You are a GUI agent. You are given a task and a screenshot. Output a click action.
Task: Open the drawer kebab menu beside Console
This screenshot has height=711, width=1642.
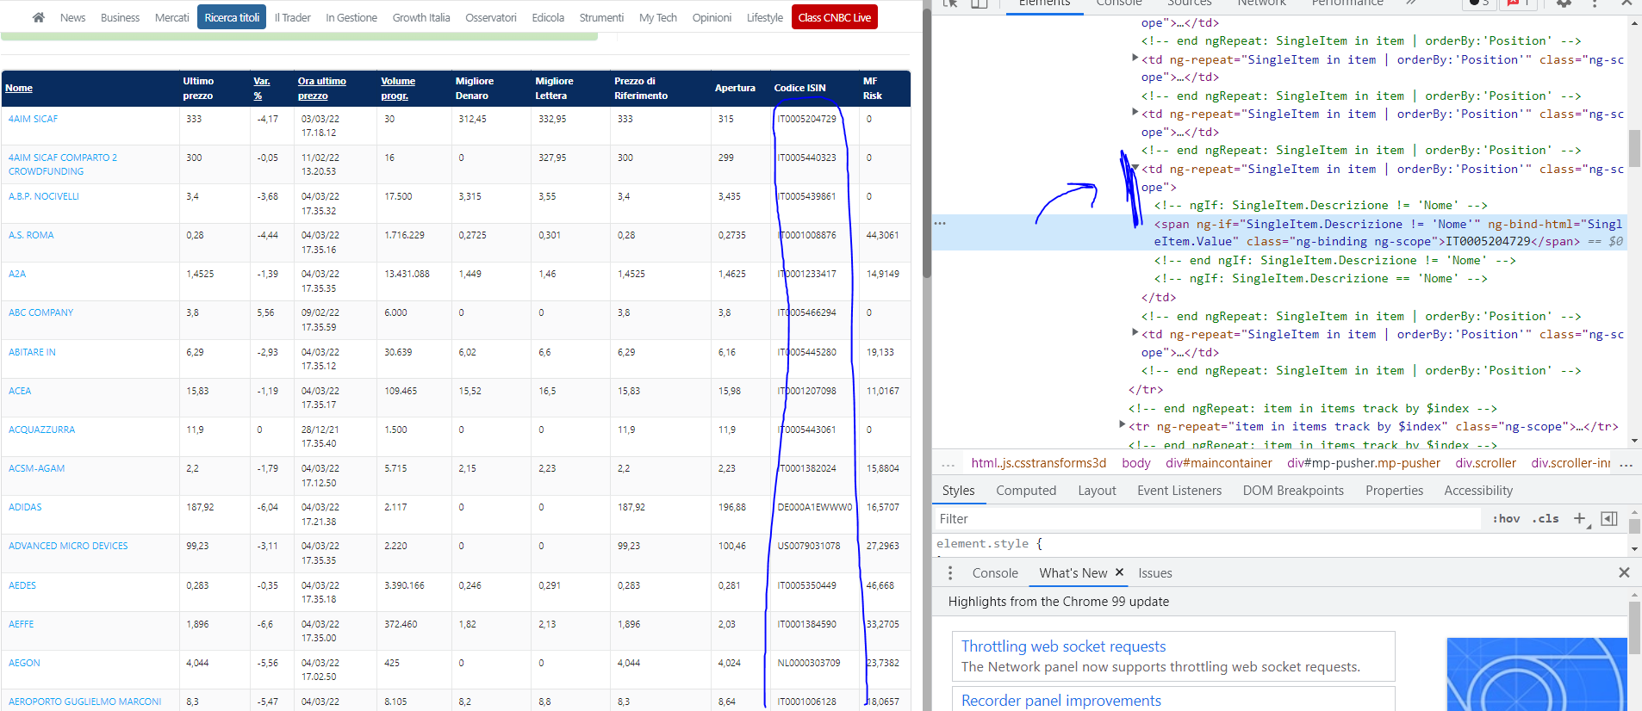[950, 573]
